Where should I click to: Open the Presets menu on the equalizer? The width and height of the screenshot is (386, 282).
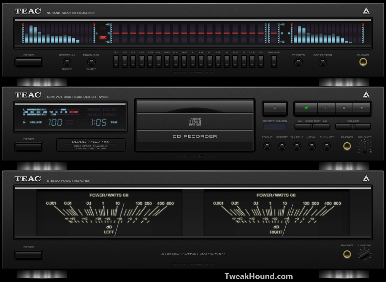tap(298, 62)
